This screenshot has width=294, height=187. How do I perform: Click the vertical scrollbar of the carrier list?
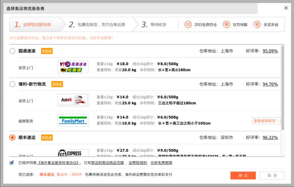tap(283, 88)
